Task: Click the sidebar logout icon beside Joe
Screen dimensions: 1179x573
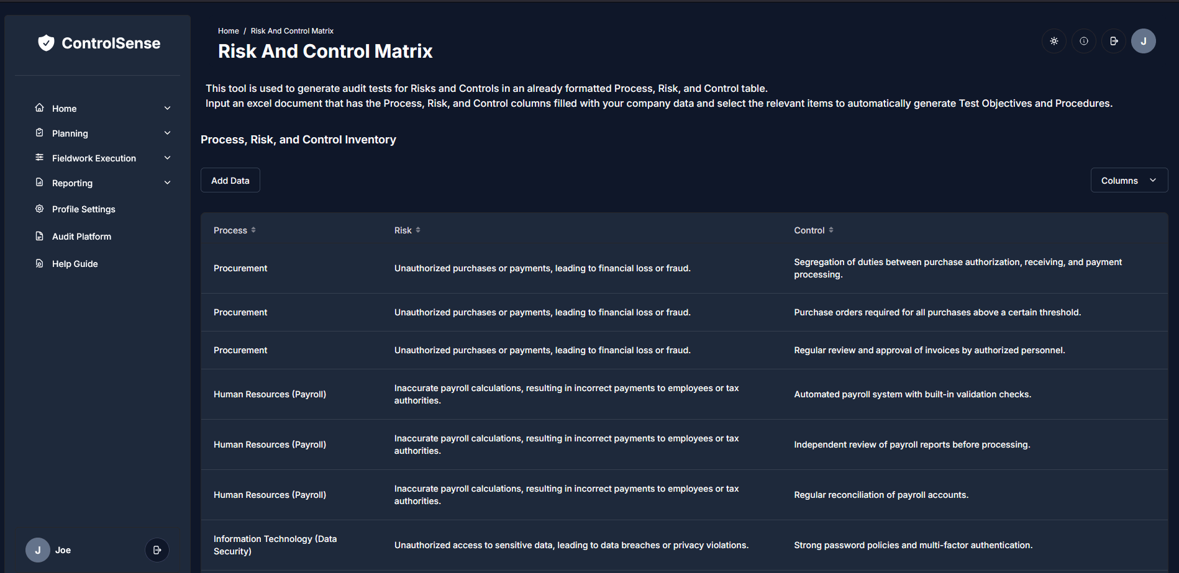Action: coord(157,550)
